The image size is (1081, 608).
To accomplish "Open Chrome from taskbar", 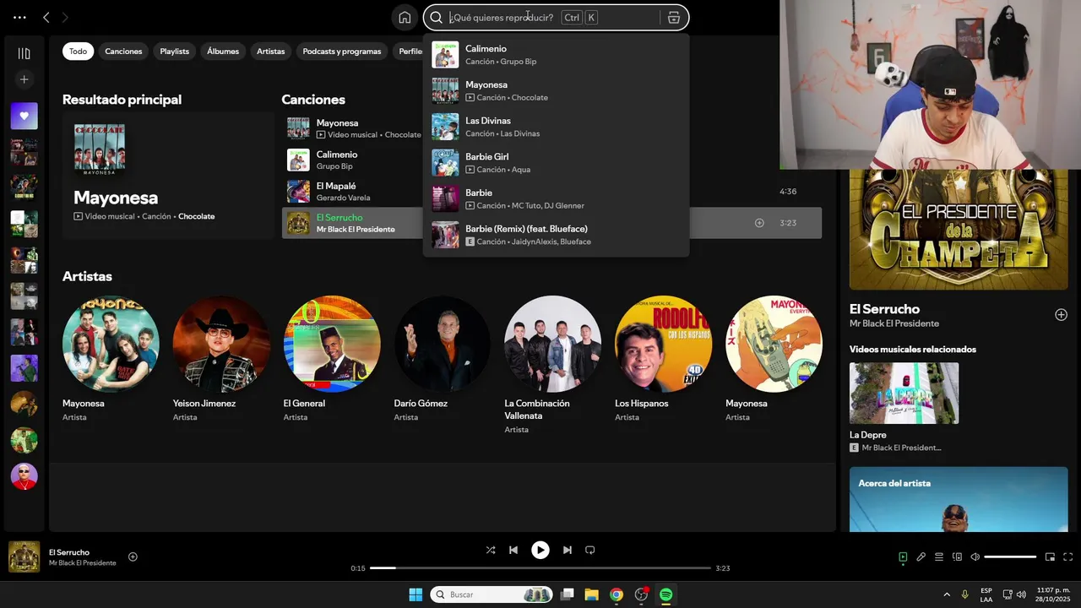I will (617, 594).
